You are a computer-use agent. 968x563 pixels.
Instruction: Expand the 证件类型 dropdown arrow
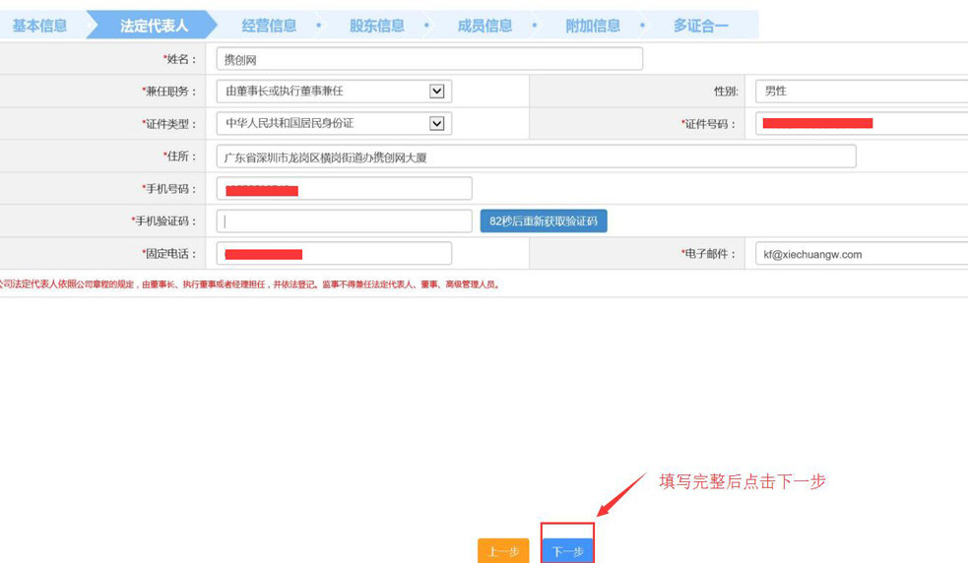[436, 123]
